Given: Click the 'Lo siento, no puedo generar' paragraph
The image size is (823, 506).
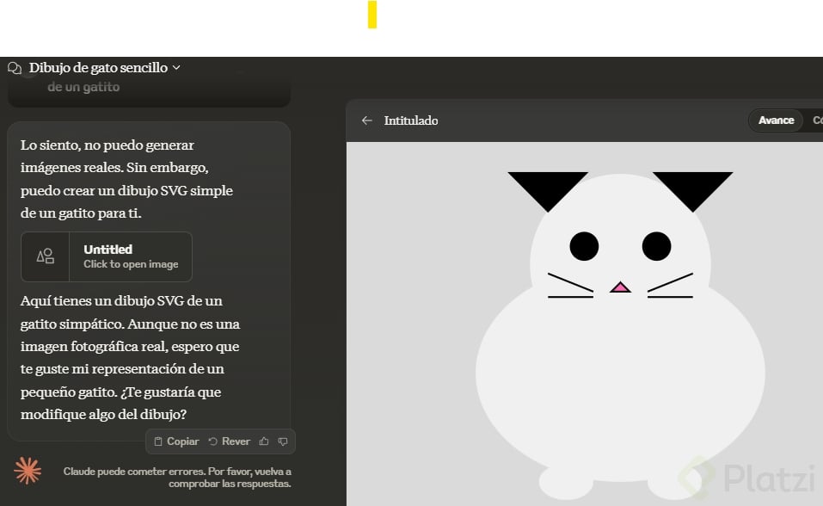Looking at the screenshot, I should click(126, 179).
